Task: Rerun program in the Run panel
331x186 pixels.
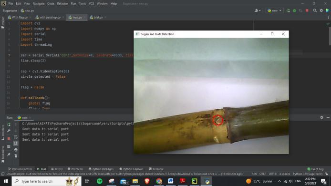Action: [x=9, y=124]
